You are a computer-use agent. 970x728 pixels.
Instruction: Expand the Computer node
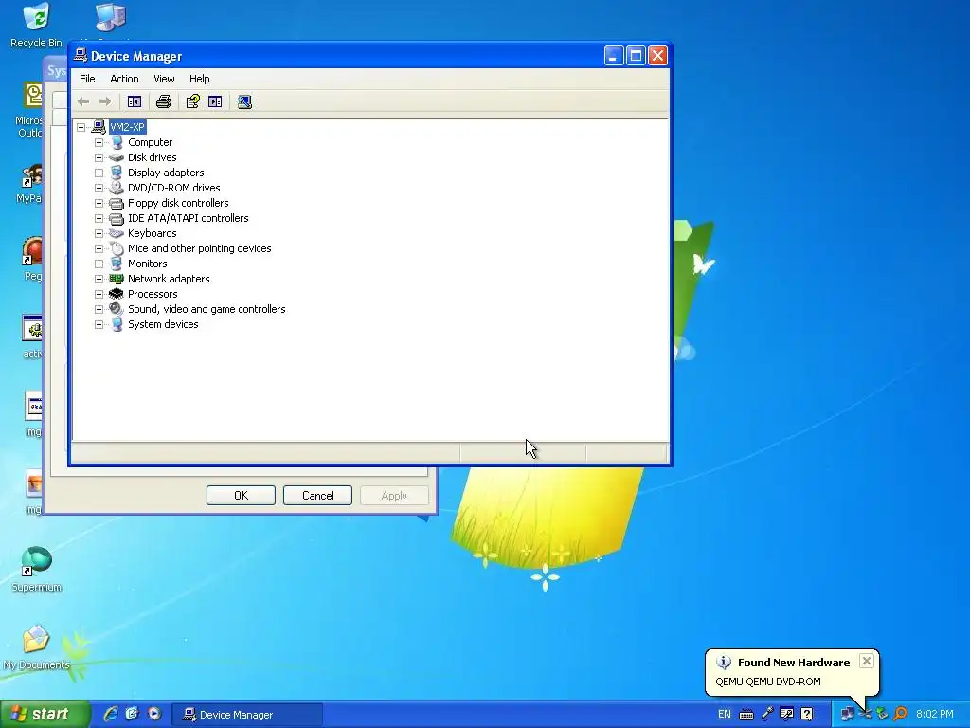pyautogui.click(x=99, y=142)
